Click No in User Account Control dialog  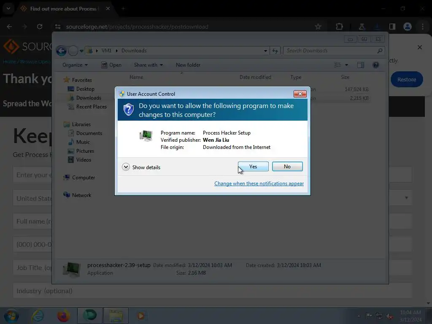[x=287, y=166]
